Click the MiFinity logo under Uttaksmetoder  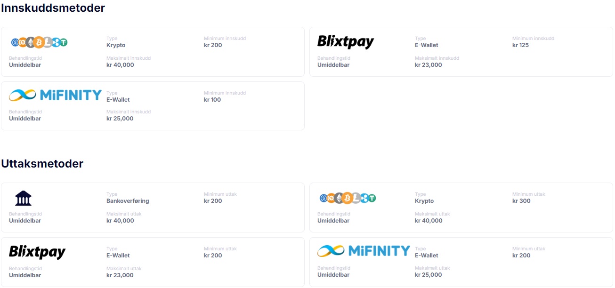(x=364, y=251)
